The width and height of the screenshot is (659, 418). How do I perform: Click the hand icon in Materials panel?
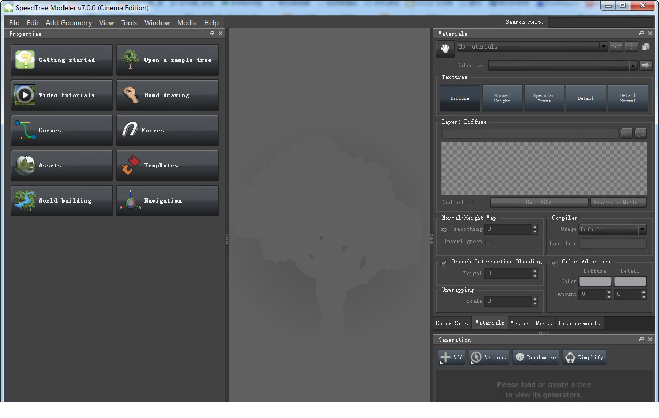pyautogui.click(x=445, y=48)
